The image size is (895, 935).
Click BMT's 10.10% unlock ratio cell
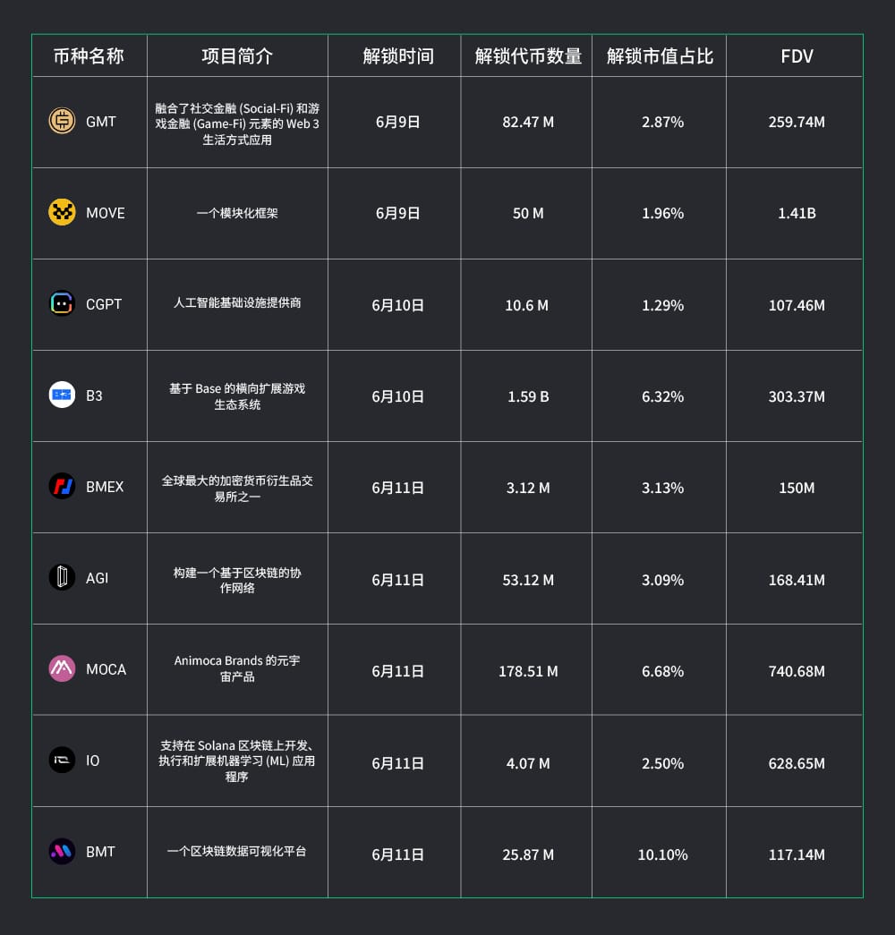pos(662,854)
